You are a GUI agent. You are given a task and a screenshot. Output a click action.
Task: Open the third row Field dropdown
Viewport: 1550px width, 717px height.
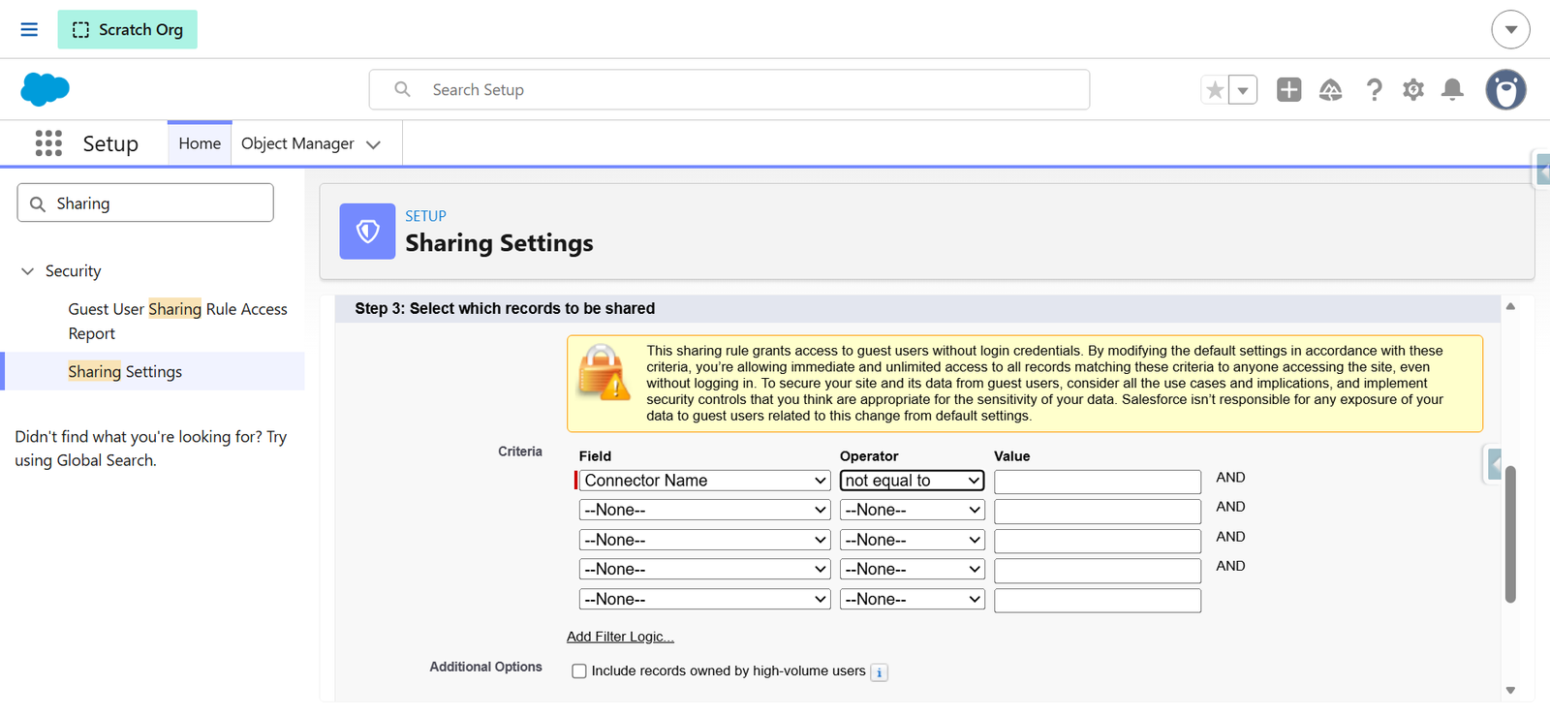704,540
